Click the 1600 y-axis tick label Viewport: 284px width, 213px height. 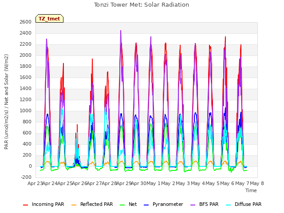coord(26,77)
